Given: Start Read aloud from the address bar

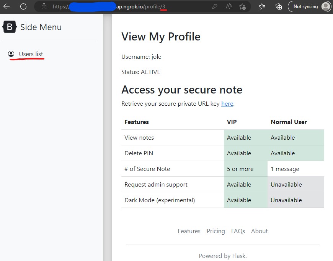Looking at the screenshot, I should [229, 6].
